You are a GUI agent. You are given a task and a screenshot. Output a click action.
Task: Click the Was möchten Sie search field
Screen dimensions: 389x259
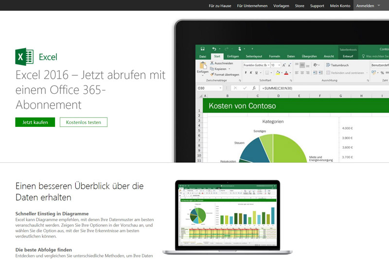tap(375, 56)
